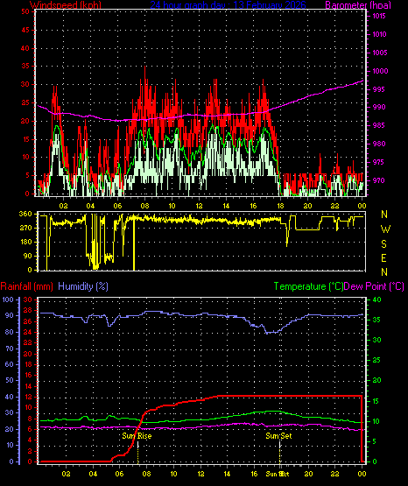Click the E compass letter beside the wind direction graph
This screenshot has height=486, width=408.
pyautogui.click(x=384, y=257)
